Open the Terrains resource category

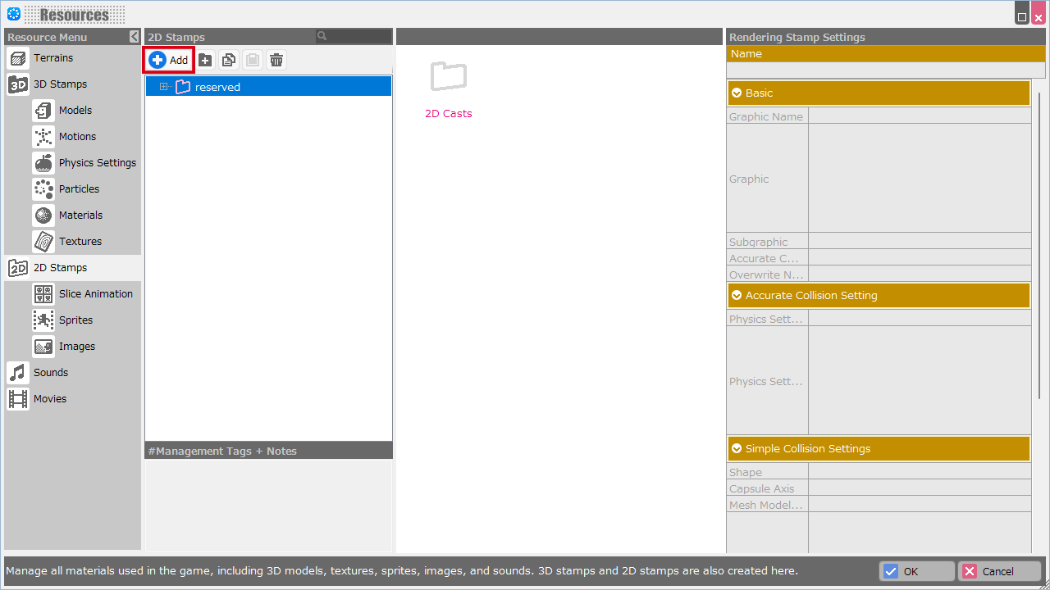52,58
